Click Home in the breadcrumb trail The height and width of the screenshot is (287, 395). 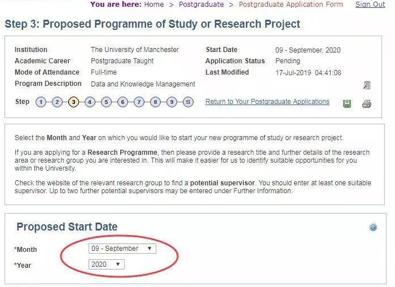pos(154,5)
